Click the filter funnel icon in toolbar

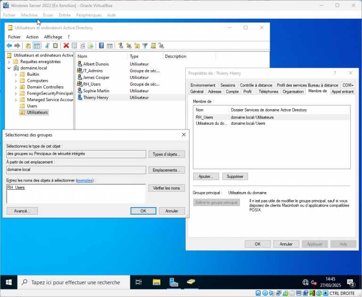[x=145, y=46]
